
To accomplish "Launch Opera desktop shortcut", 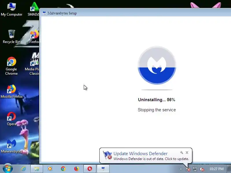I will click(12, 119).
